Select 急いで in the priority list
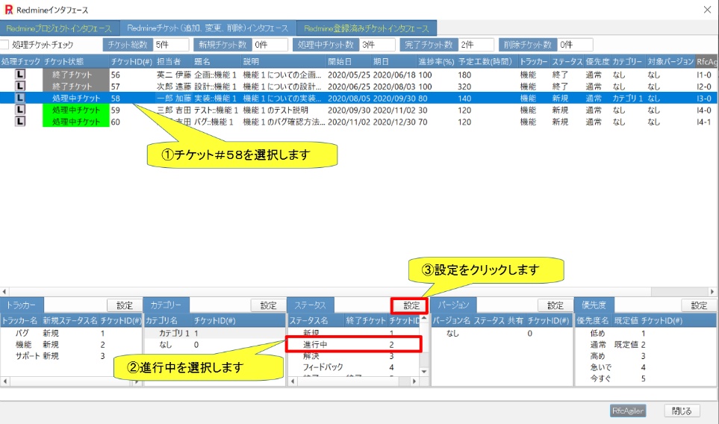 (x=646, y=367)
